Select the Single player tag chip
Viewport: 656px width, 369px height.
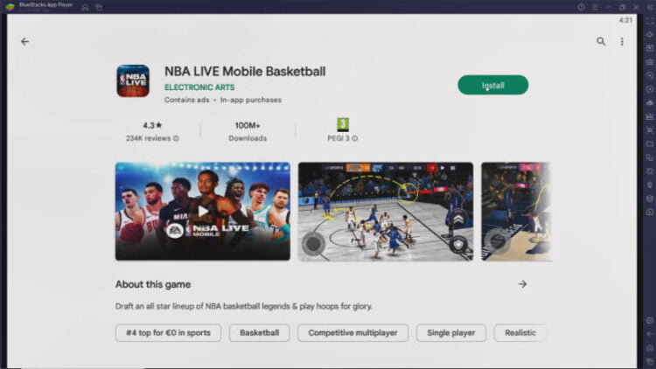tap(451, 332)
